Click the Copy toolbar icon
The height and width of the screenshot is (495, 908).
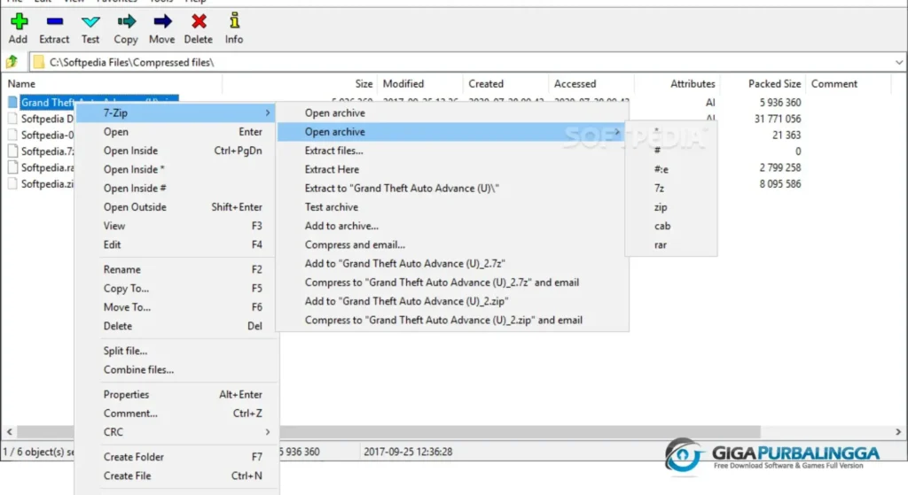(x=126, y=22)
